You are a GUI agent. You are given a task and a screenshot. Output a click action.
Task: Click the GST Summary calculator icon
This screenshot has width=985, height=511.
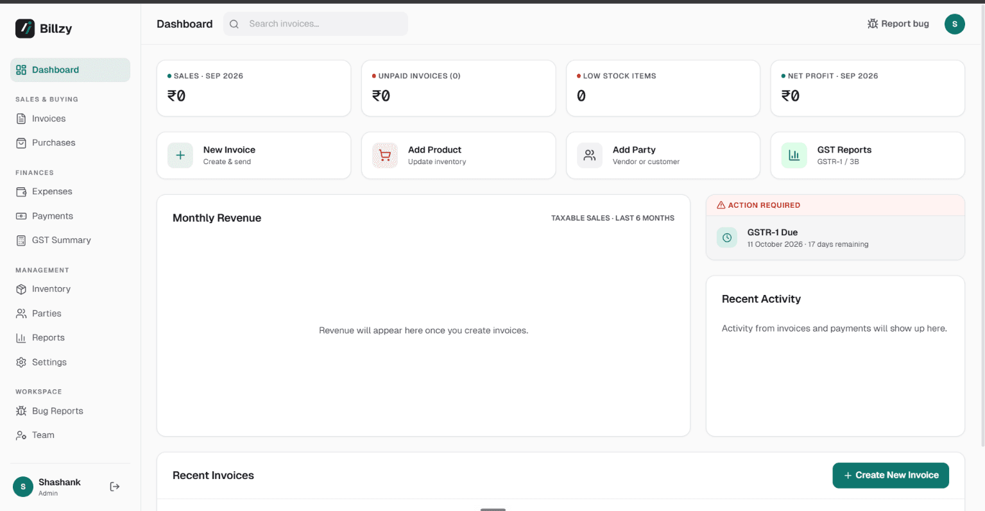(x=21, y=240)
